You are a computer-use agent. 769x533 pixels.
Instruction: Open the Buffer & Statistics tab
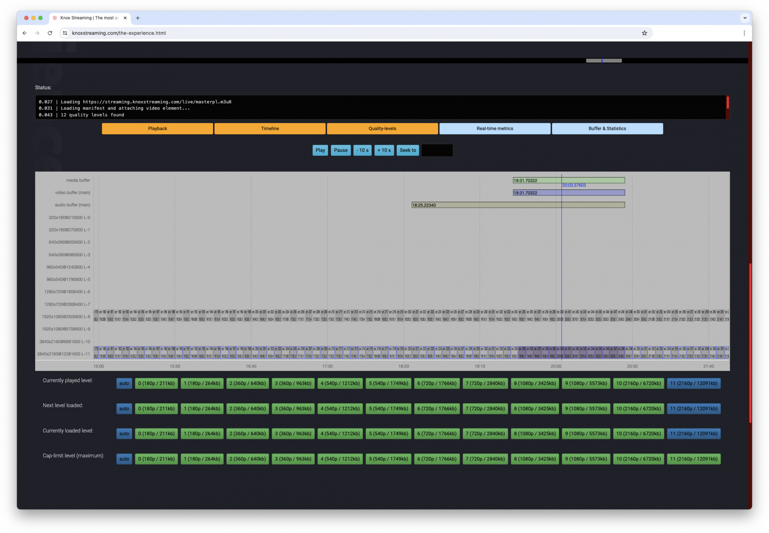pyautogui.click(x=607, y=129)
